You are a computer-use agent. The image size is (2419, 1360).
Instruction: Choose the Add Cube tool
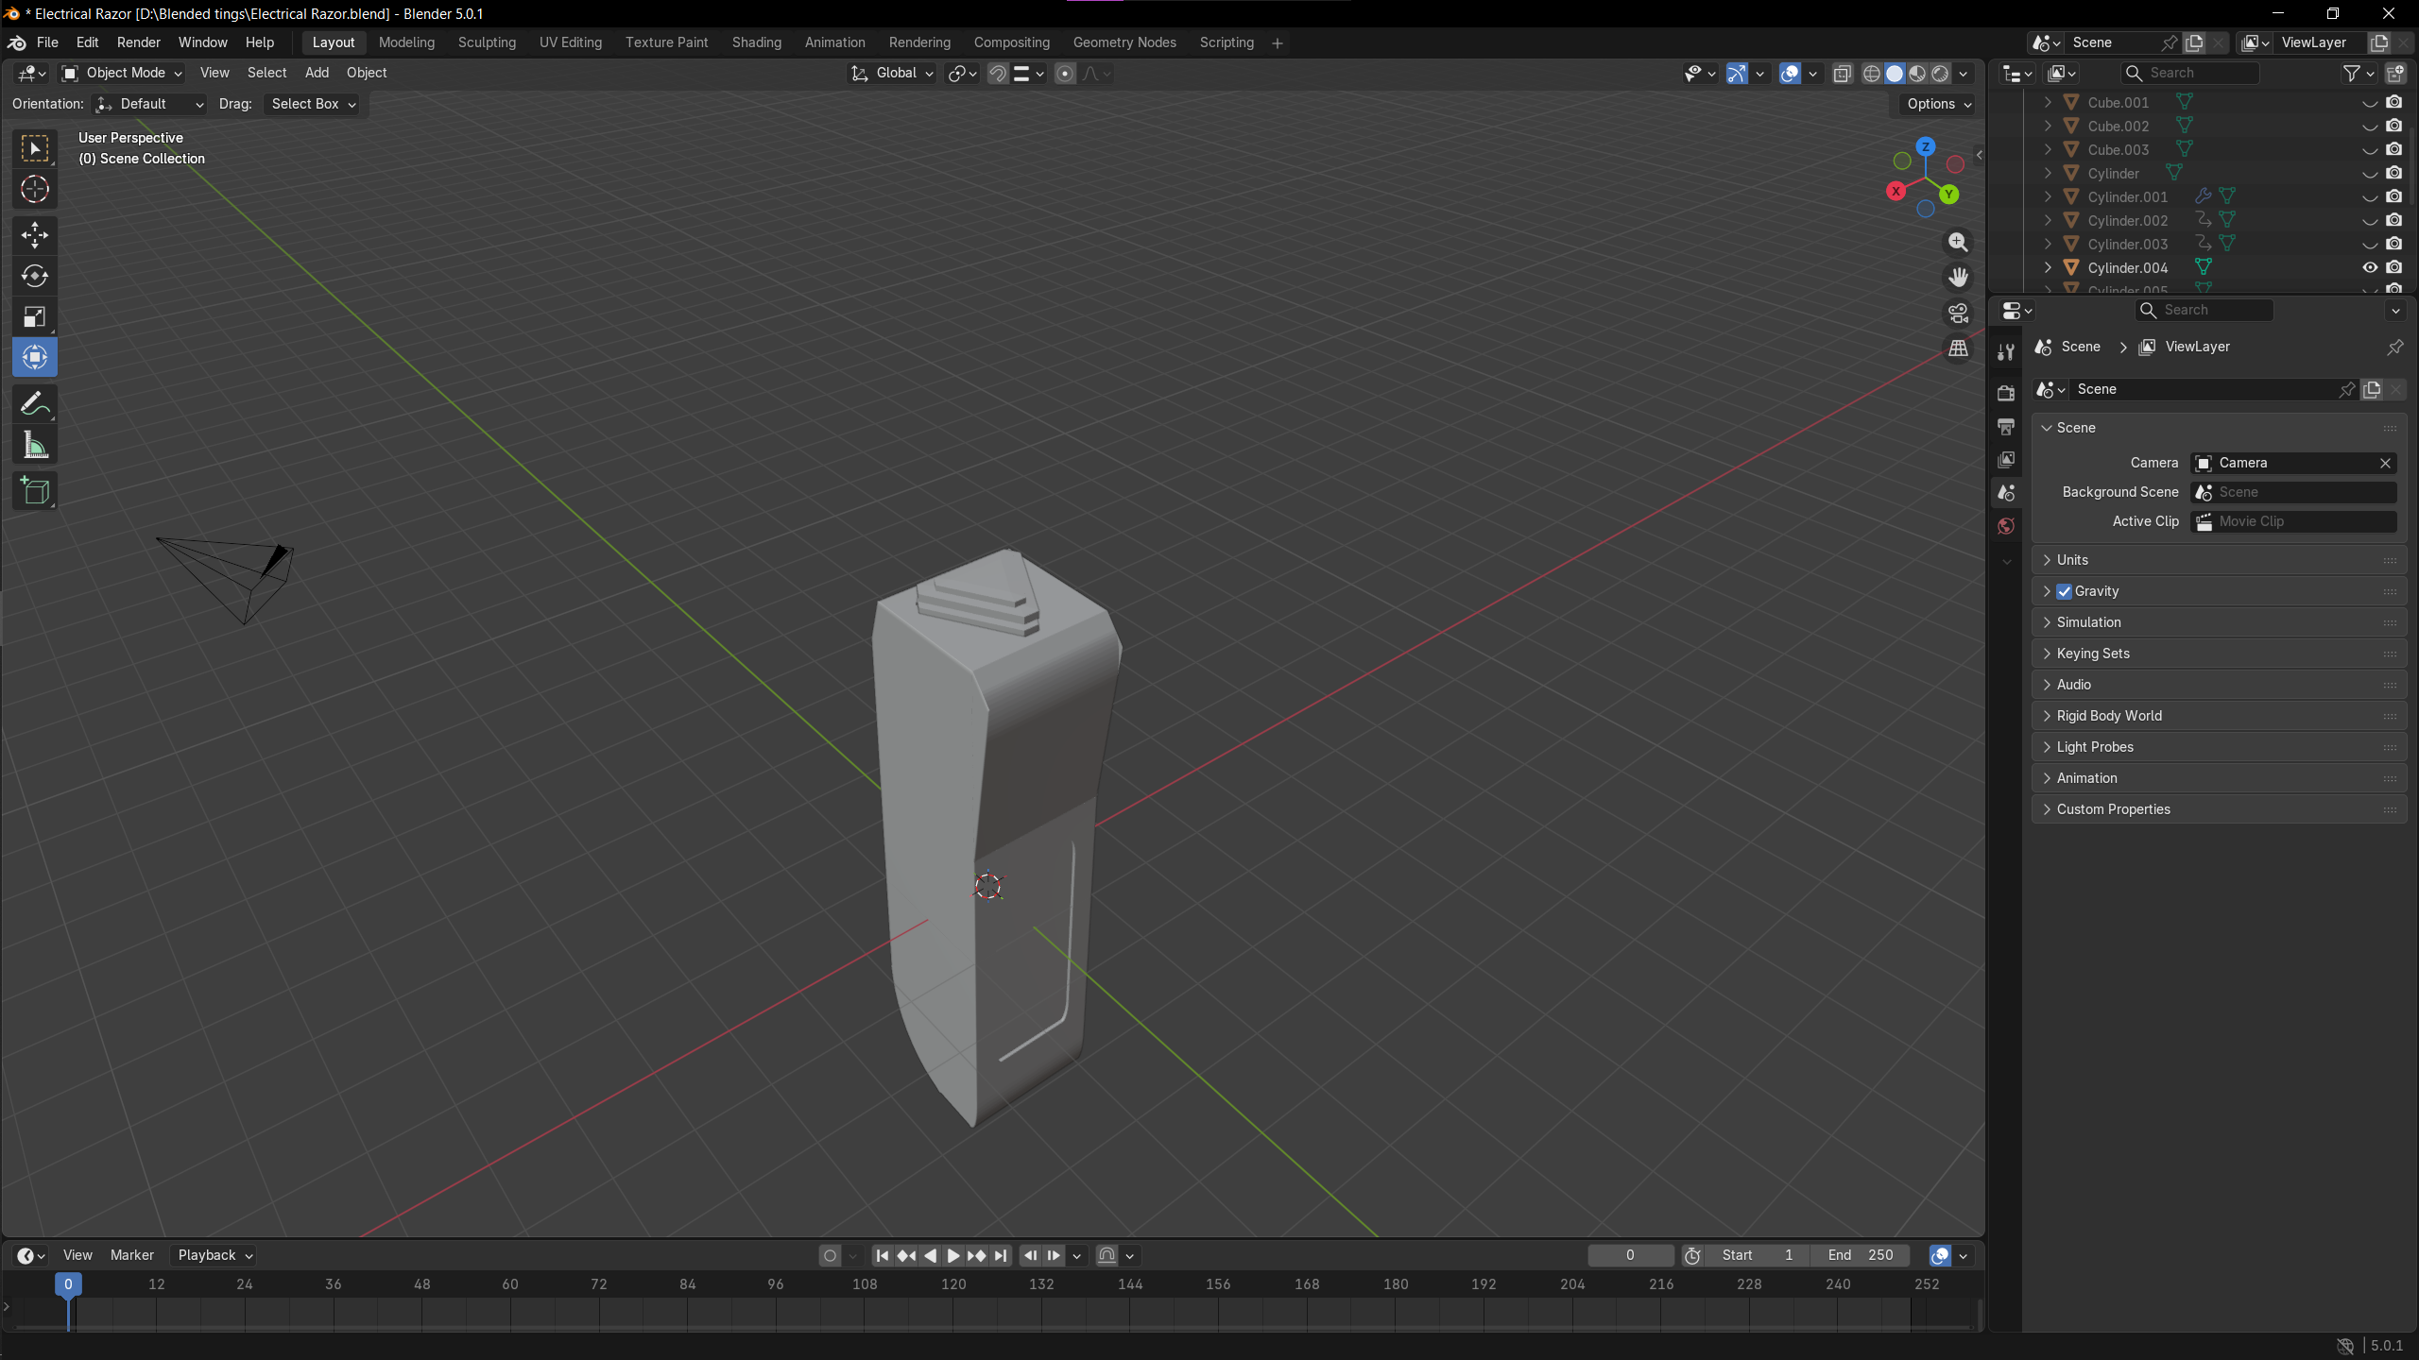point(35,491)
